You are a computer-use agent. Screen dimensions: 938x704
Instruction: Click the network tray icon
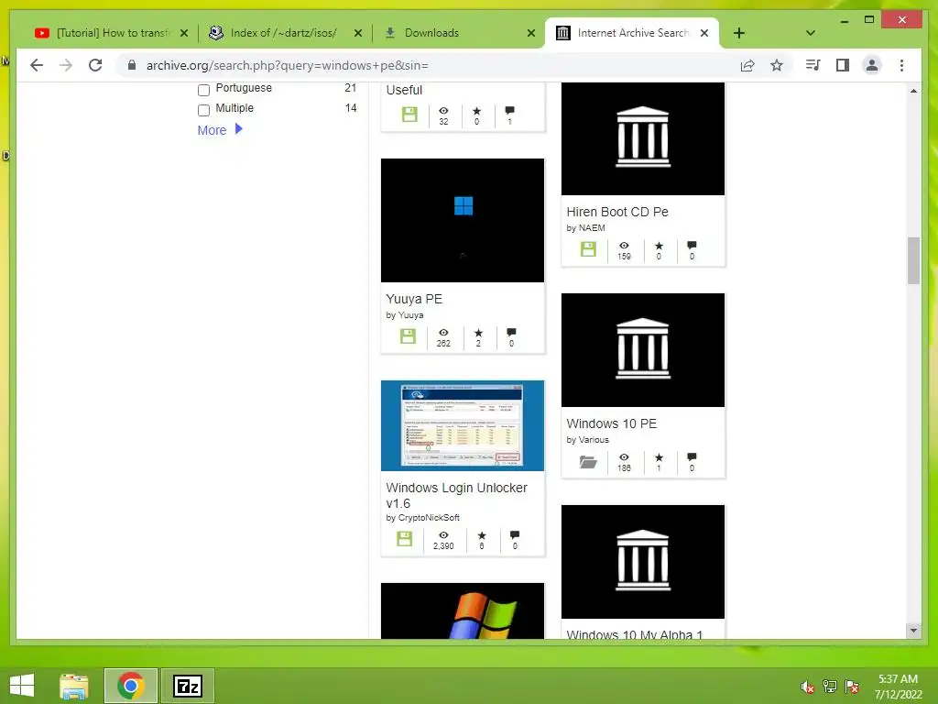point(830,687)
